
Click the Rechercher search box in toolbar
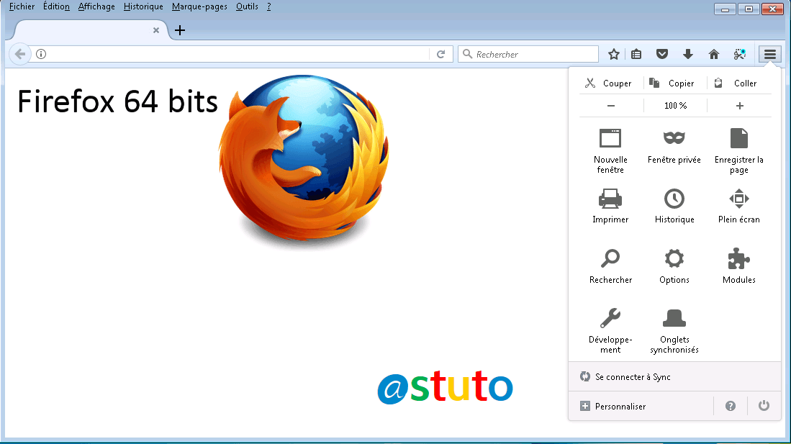(528, 54)
